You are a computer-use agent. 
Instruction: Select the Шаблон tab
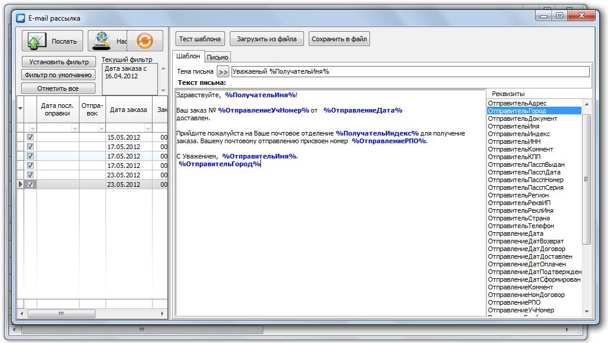(x=189, y=57)
